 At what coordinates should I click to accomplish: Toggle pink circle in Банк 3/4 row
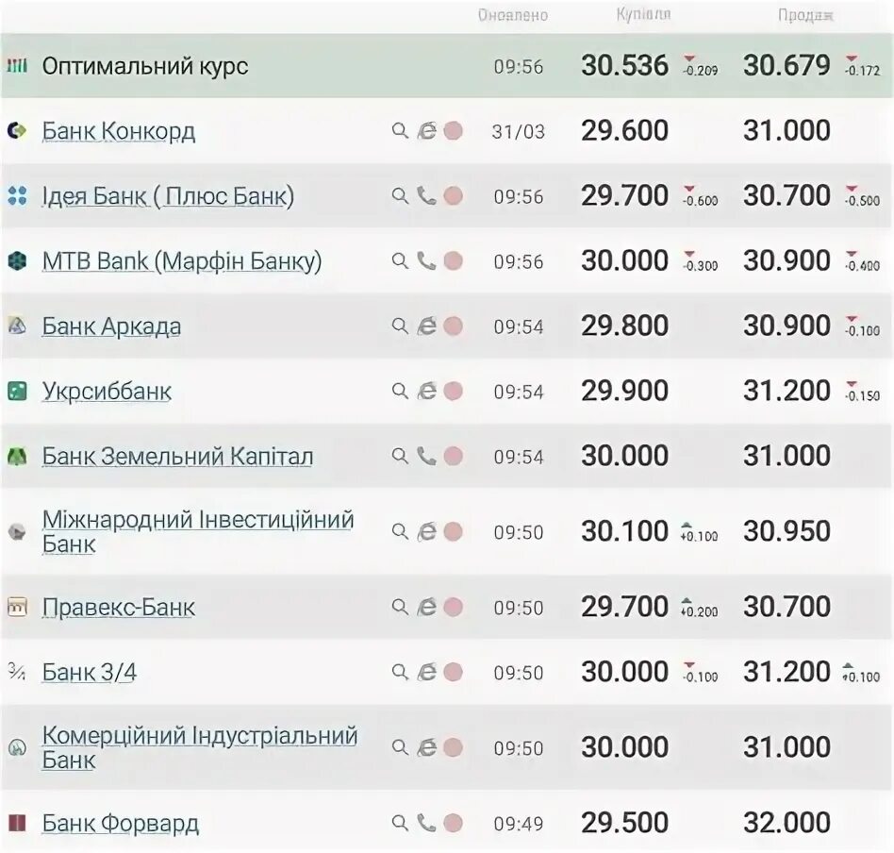point(454,672)
